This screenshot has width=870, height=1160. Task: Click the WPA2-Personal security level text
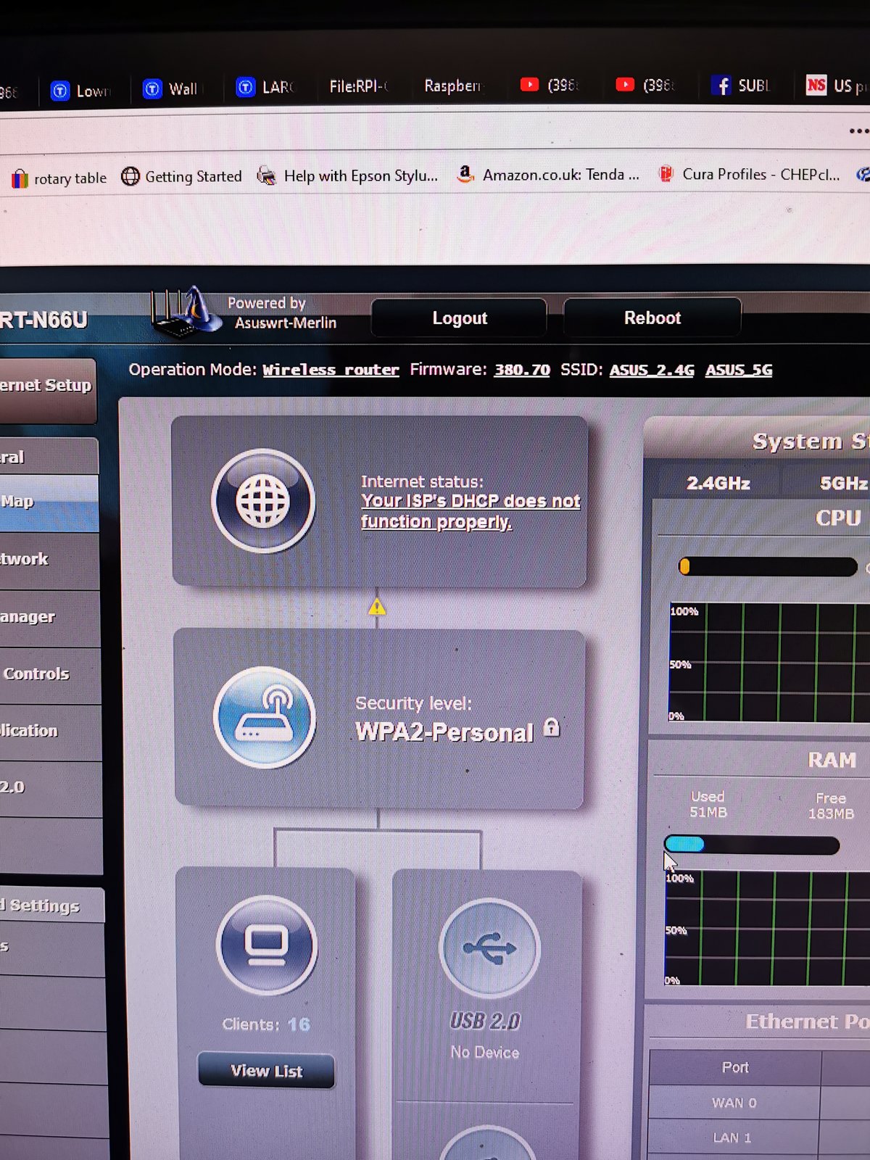[444, 732]
